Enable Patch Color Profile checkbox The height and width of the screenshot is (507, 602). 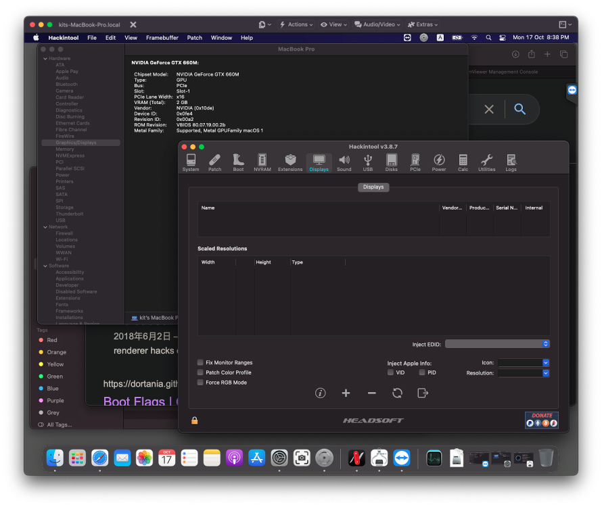(x=200, y=372)
